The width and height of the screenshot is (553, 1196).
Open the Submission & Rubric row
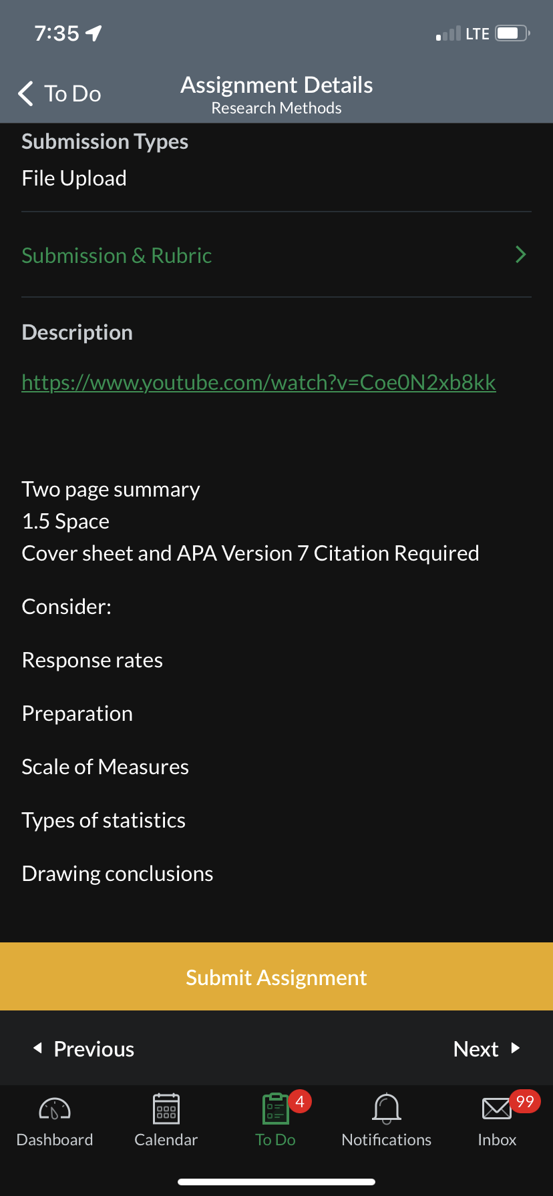[x=117, y=256]
